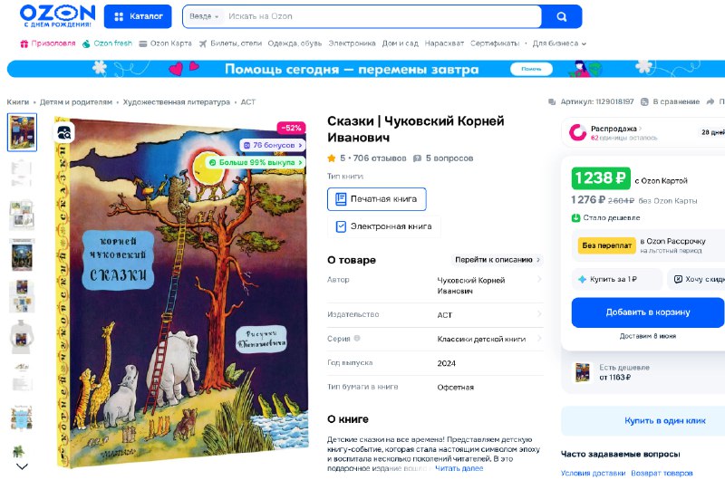The width and height of the screenshot is (725, 480).
Task: Click the 5 вопросов chat icon
Action: [417, 158]
